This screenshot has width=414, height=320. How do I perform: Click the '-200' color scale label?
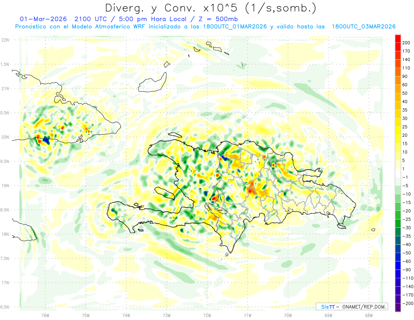coord(407,303)
